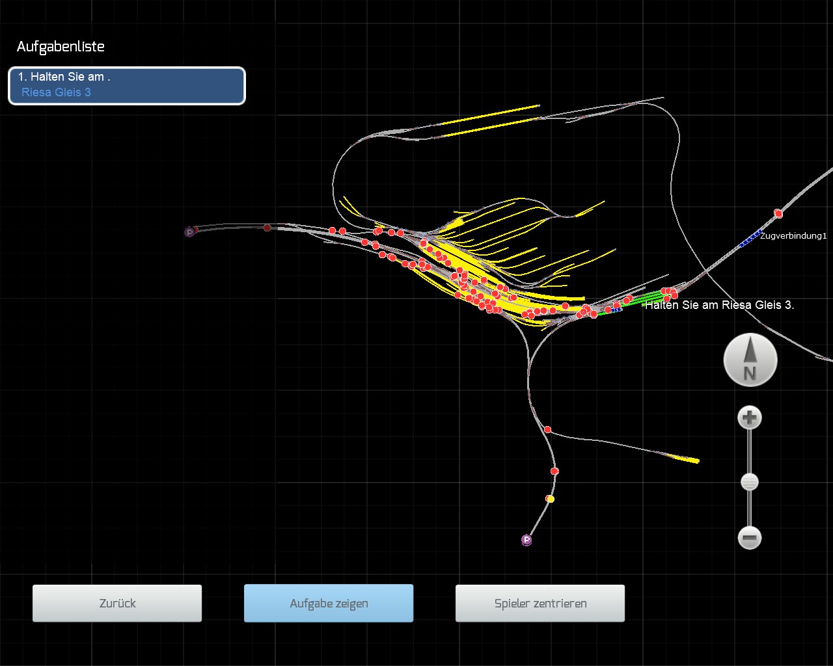The image size is (833, 666).
Task: Click the purple P marker at western track end
Action: pos(189,232)
